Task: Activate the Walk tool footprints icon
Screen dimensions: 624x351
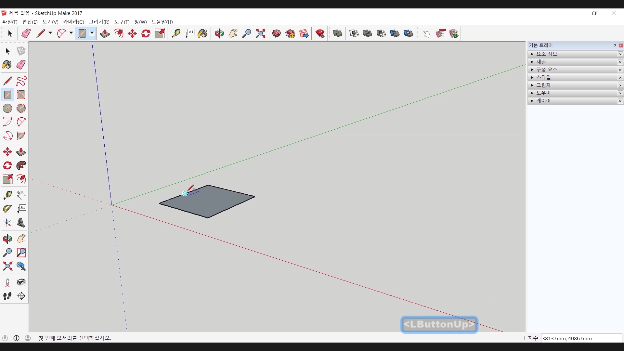Action: point(7,296)
